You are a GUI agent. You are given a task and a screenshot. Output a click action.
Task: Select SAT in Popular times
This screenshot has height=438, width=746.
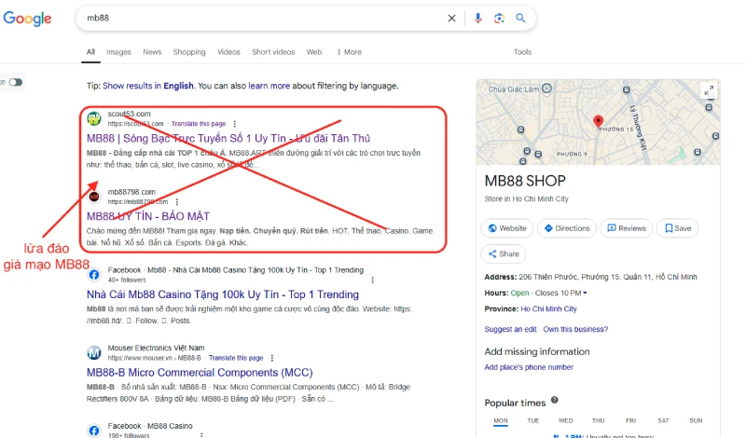tap(663, 421)
